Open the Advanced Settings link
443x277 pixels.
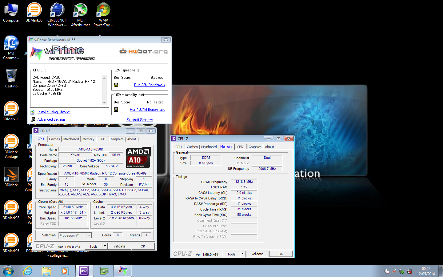coord(51,119)
